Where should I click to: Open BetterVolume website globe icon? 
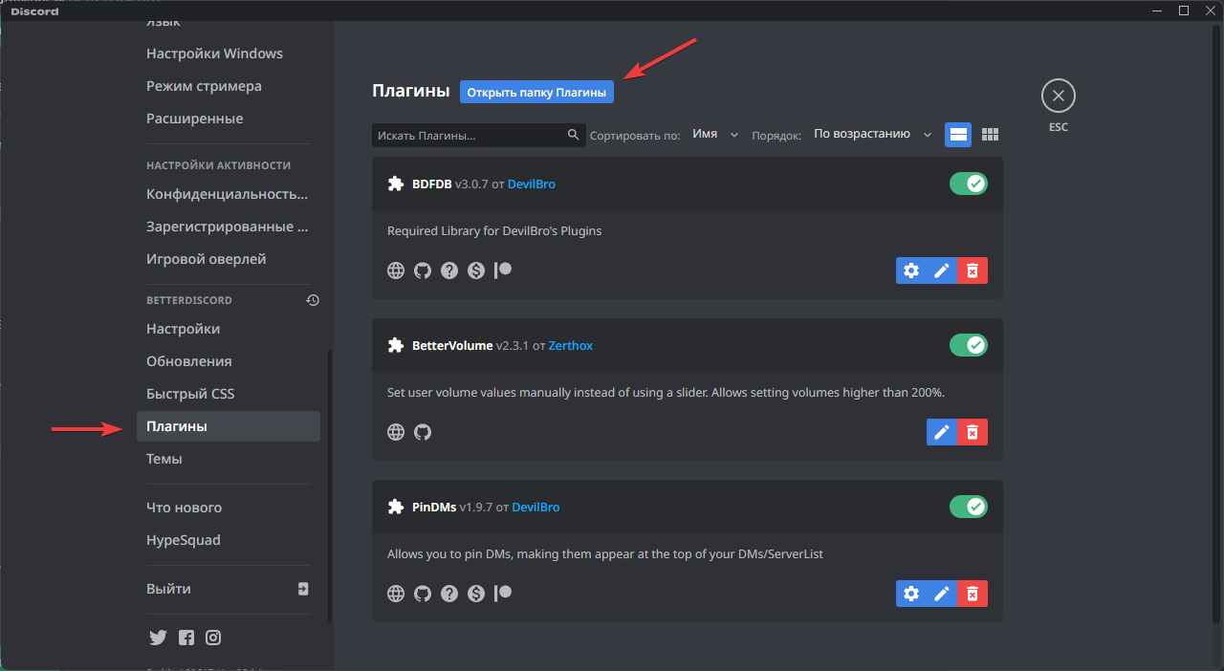(x=396, y=432)
